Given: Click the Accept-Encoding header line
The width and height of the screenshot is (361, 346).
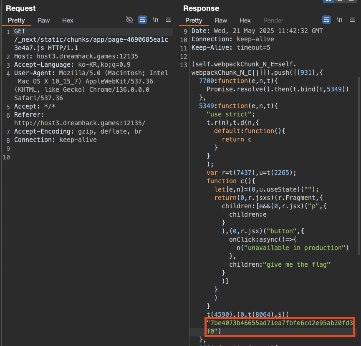Looking at the screenshot, I should tap(78, 131).
